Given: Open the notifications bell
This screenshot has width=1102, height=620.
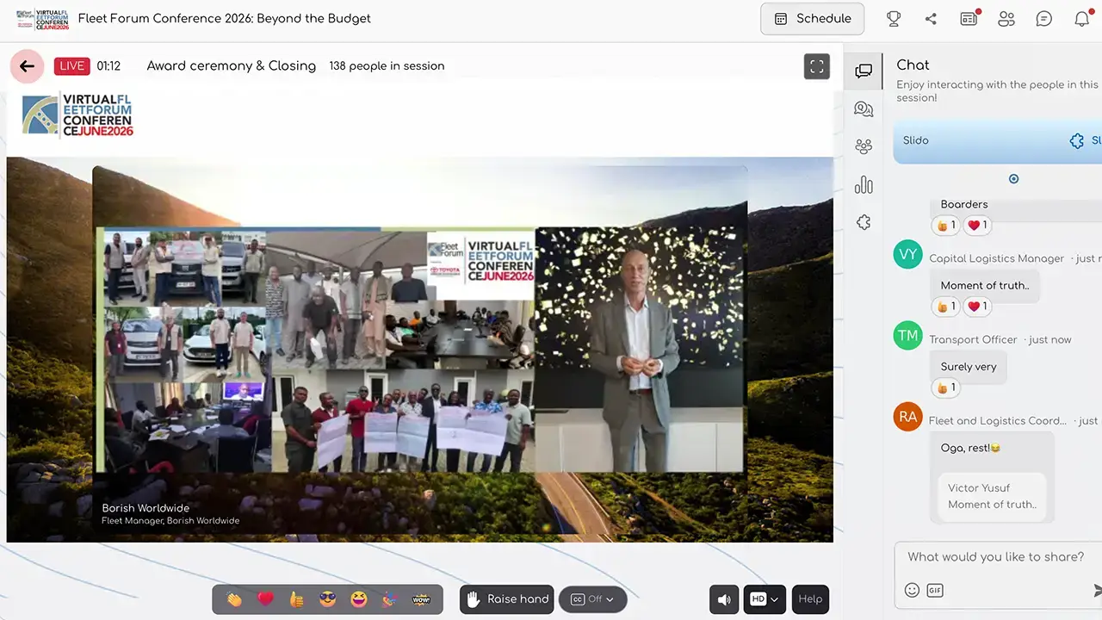Looking at the screenshot, I should [1082, 18].
